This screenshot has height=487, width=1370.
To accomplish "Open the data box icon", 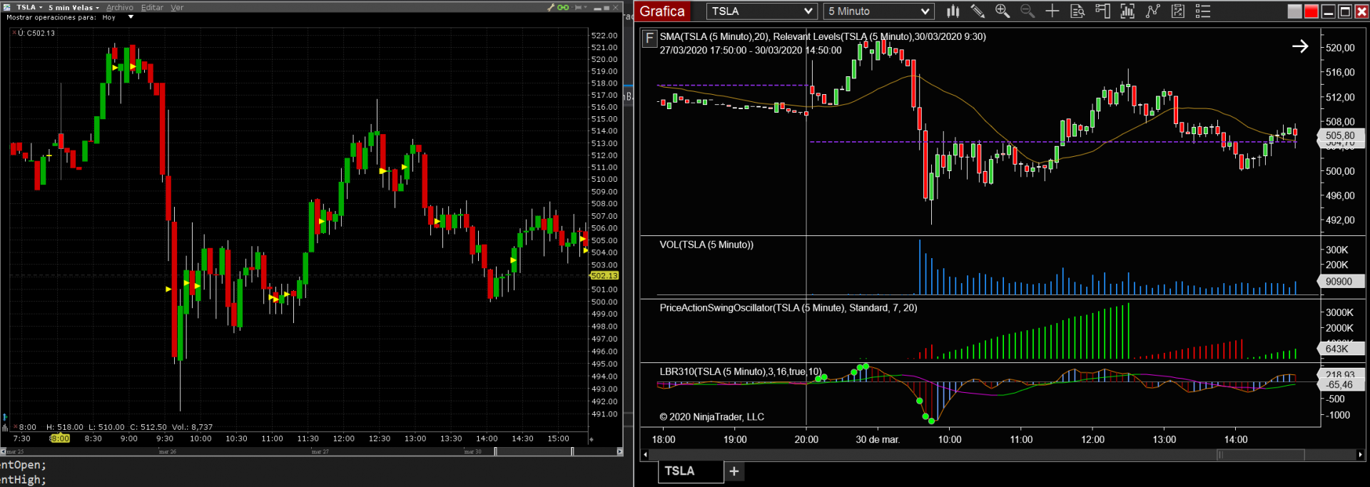I will point(1077,11).
